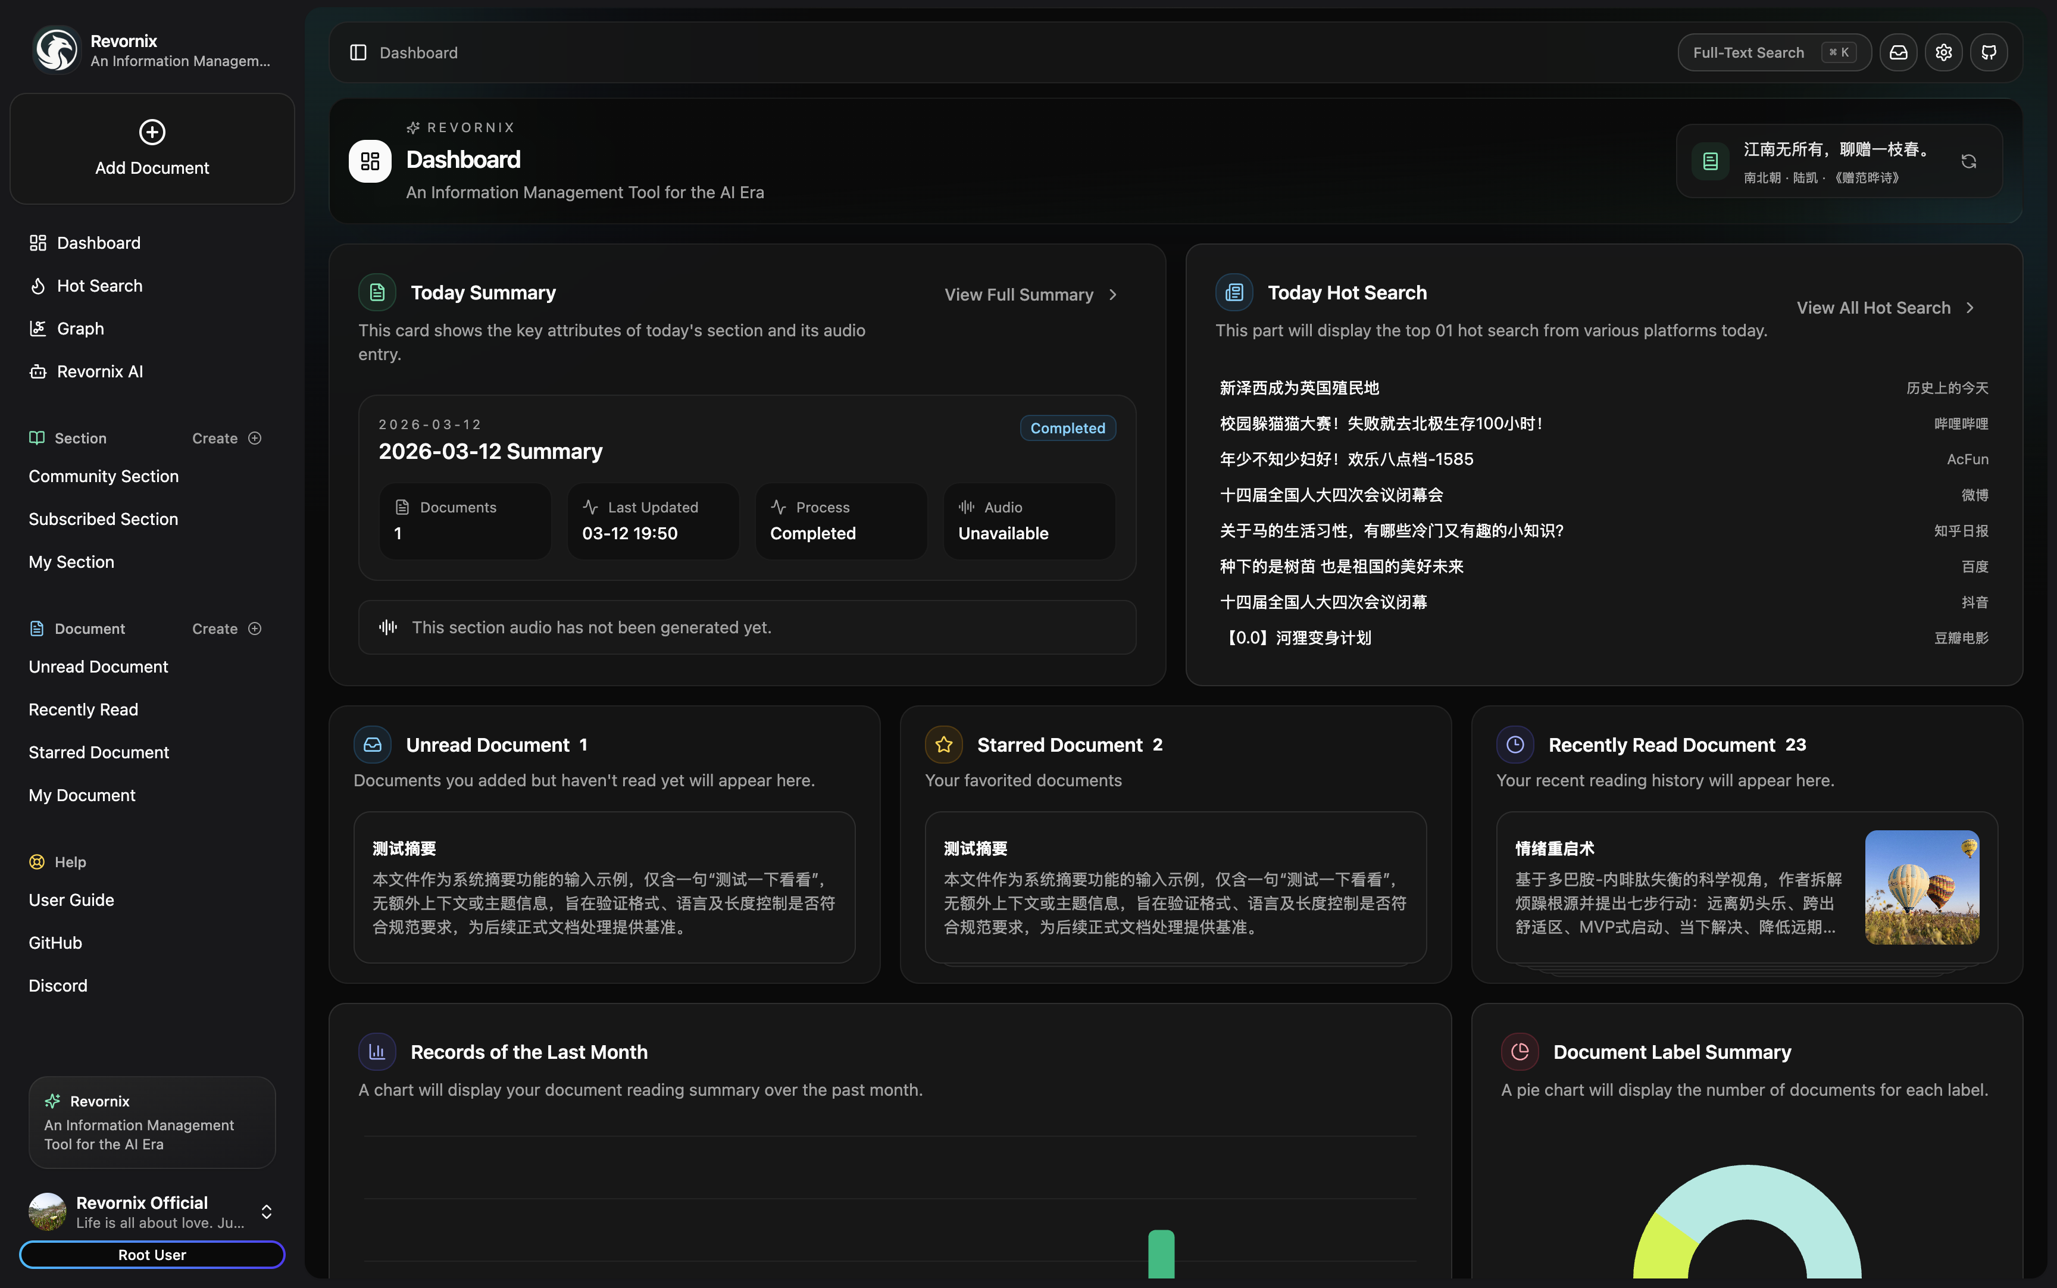The image size is (2057, 1288).
Task: Expand the Revornix Official account switcher
Action: [x=267, y=1211]
